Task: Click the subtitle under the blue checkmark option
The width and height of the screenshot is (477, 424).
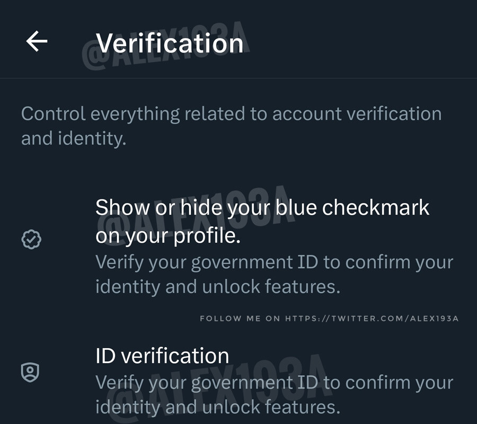Action: (274, 275)
